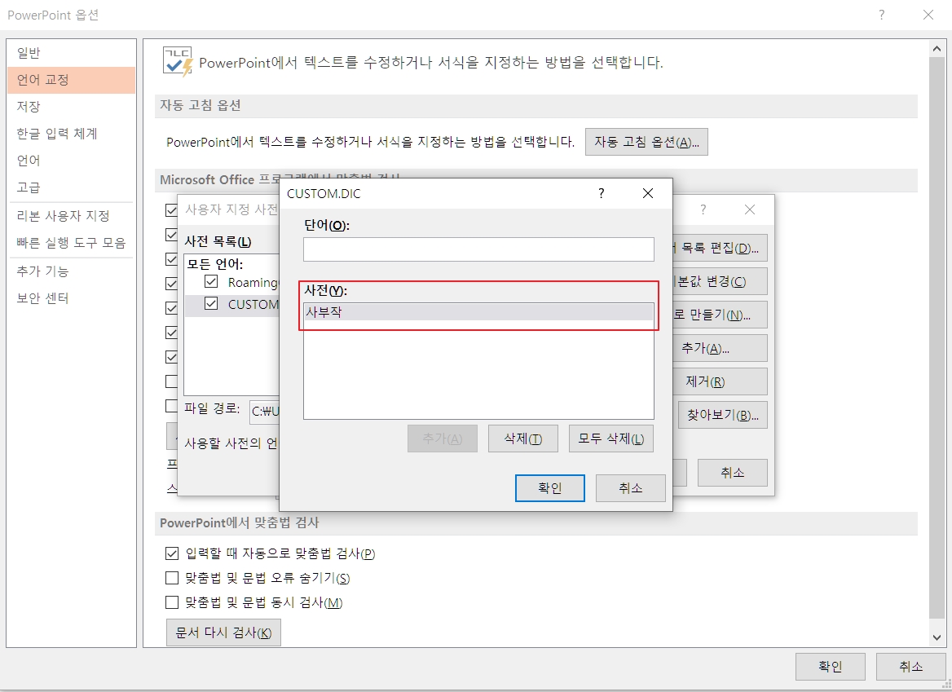Screen dimensions: 952x692
Task: Select 사부작 entry in dictionary list
Action: click(478, 312)
